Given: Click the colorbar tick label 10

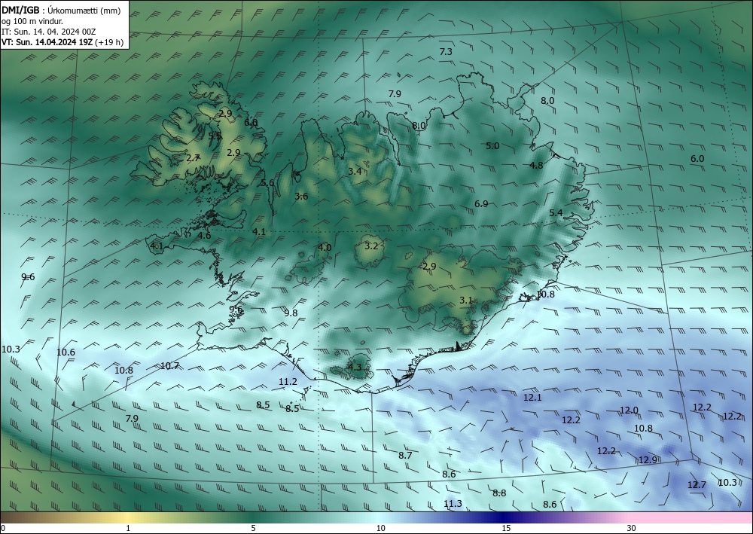Looking at the screenshot, I should [381, 529].
